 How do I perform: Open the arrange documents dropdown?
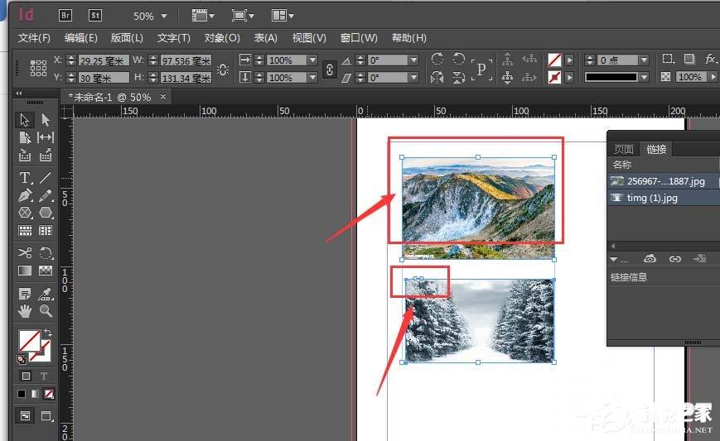pos(283,16)
